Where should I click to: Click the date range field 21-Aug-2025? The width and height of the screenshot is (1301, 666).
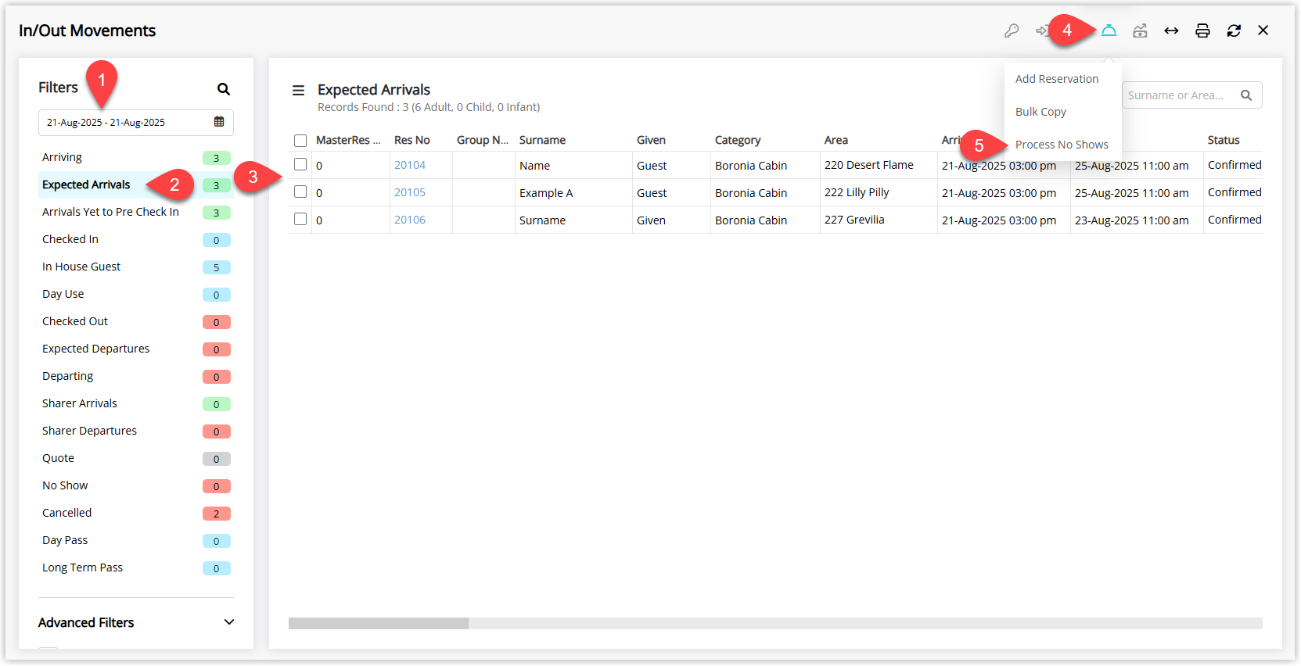(136, 123)
